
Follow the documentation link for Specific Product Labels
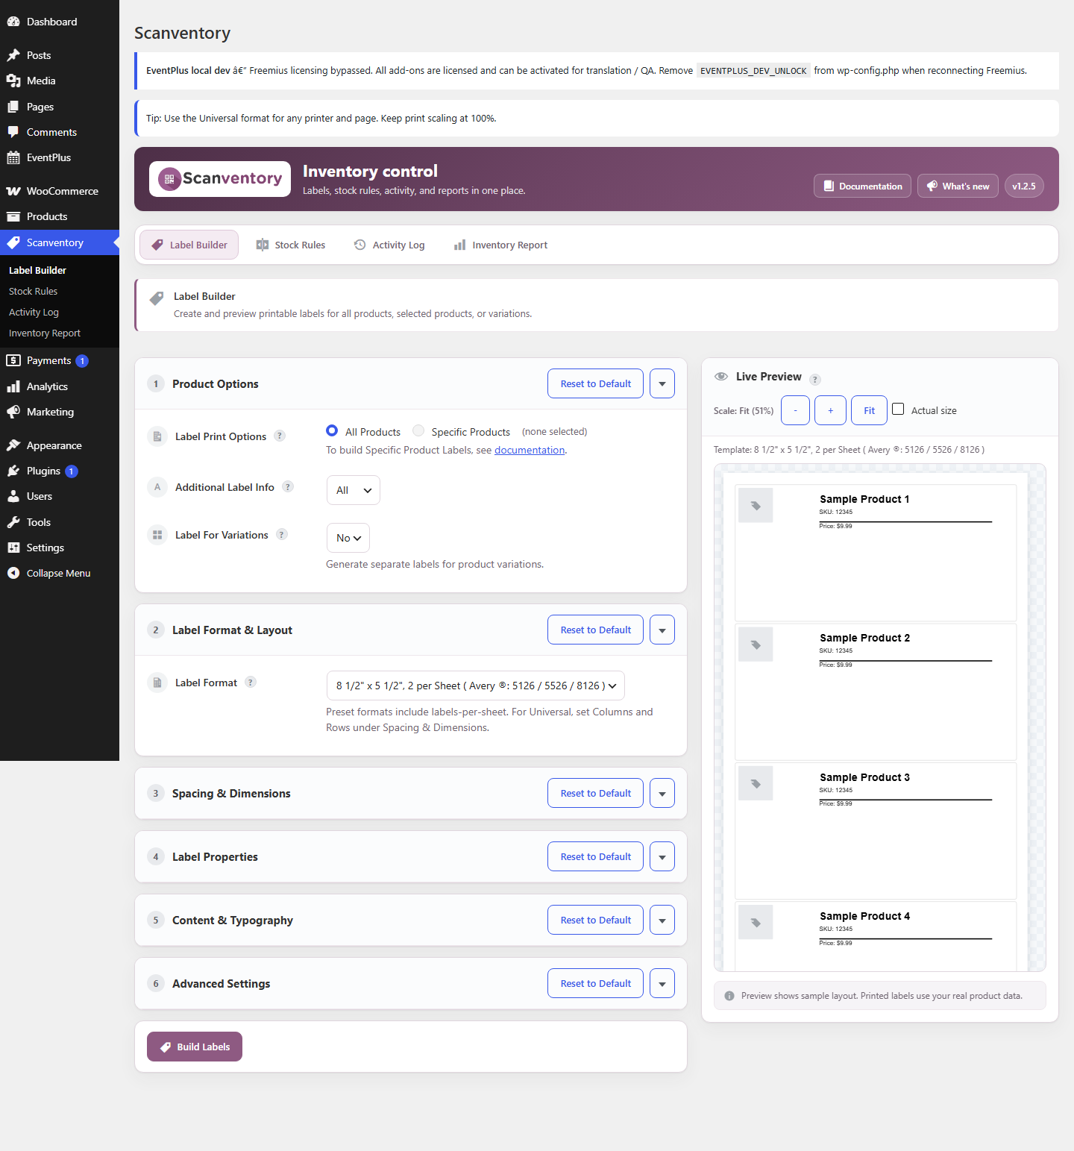click(x=530, y=450)
